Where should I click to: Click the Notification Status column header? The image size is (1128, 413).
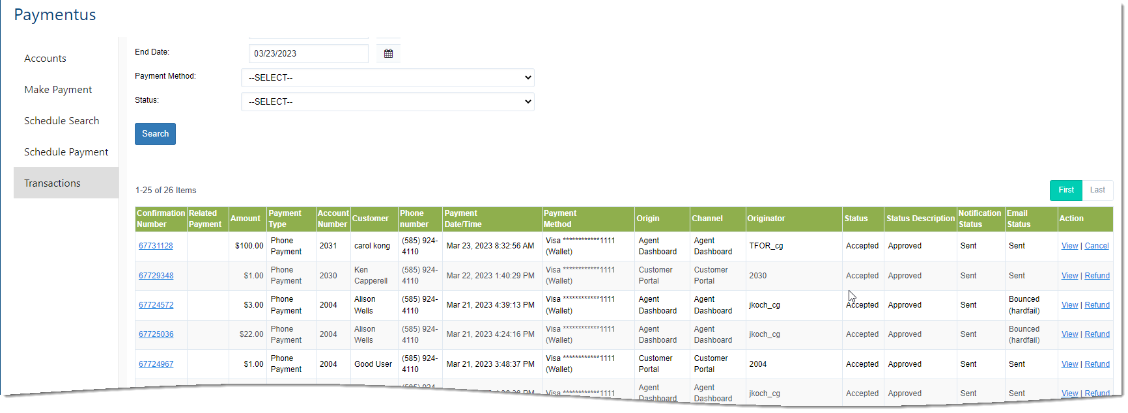tap(980, 219)
